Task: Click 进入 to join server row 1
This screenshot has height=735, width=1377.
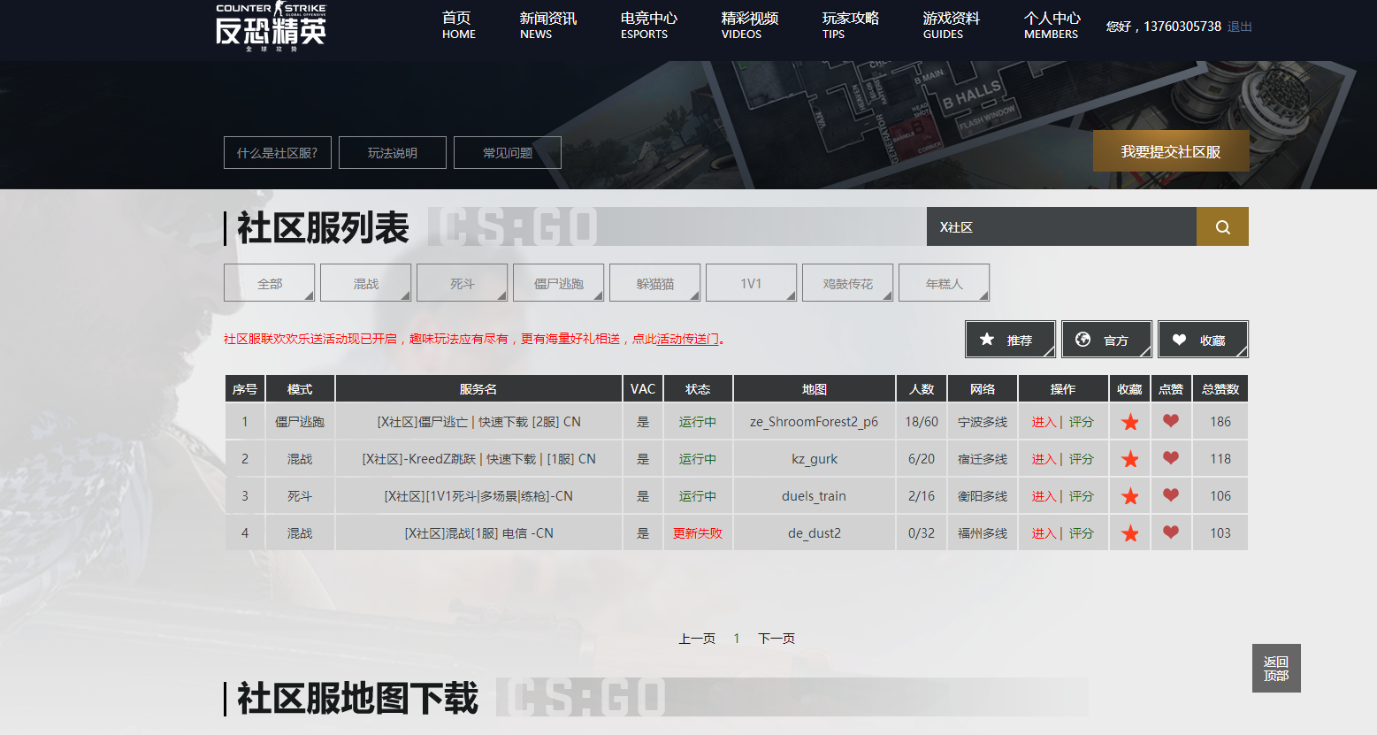Action: [1044, 422]
